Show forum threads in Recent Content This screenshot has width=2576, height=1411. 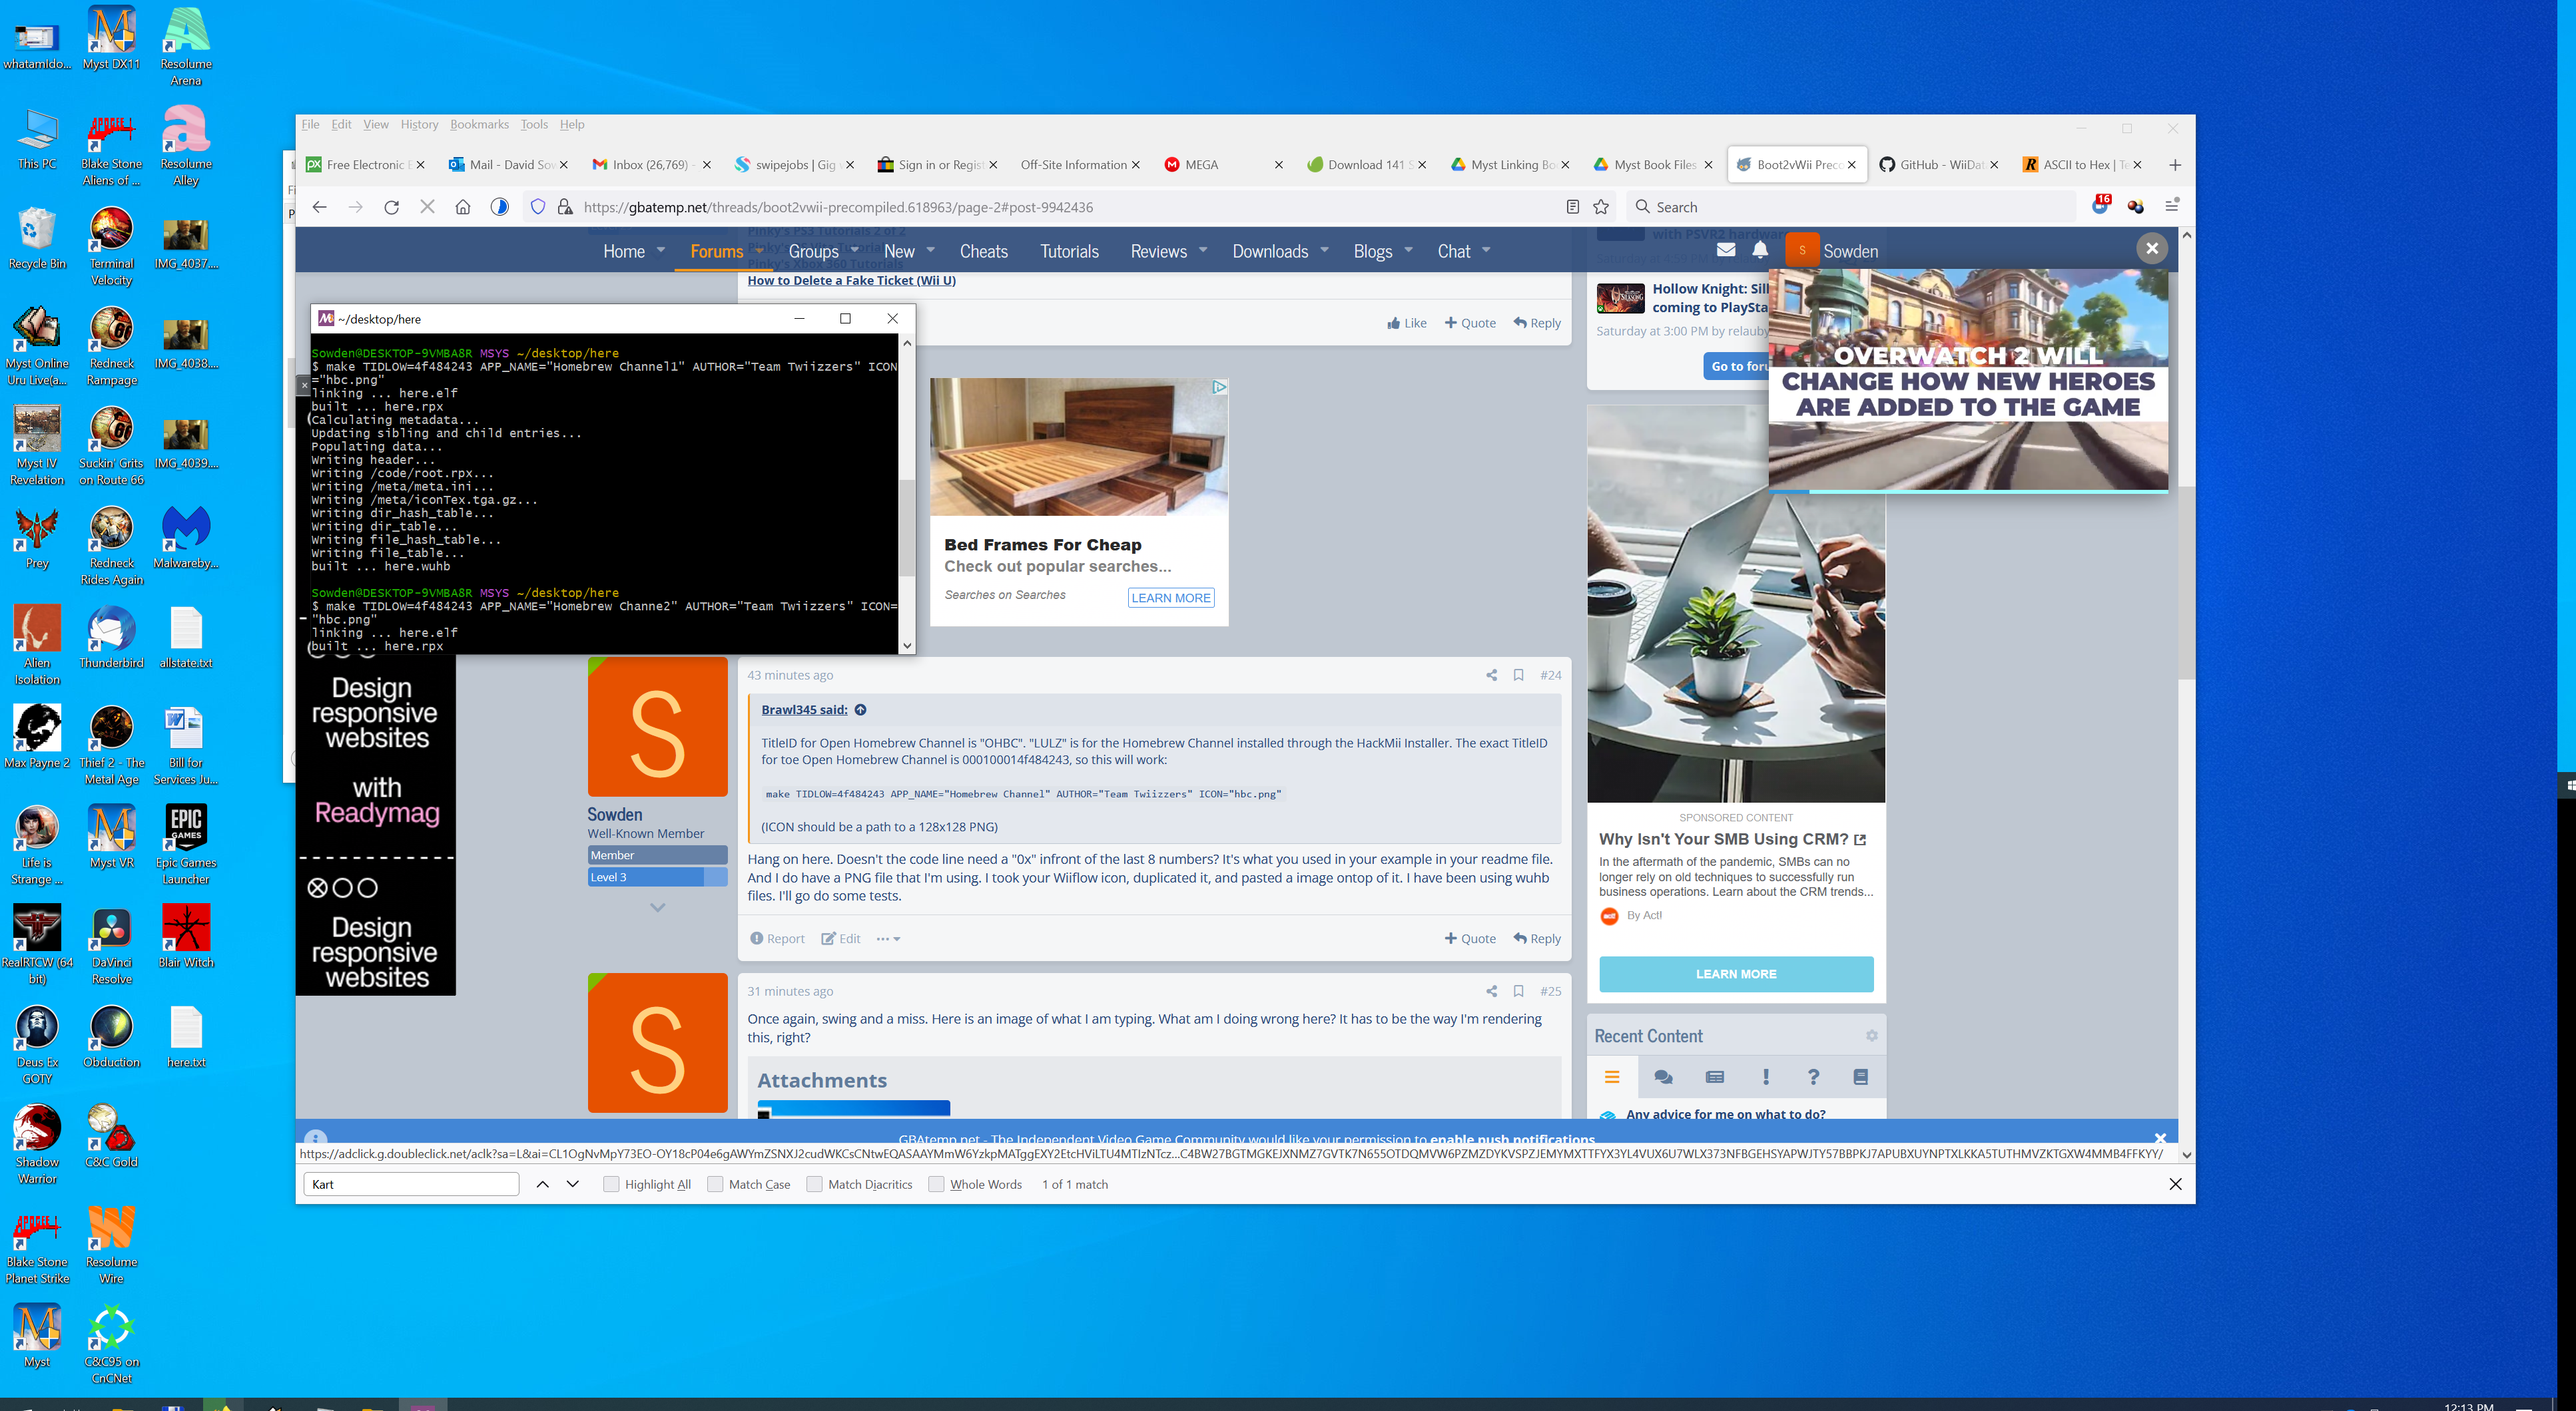tap(1663, 1078)
